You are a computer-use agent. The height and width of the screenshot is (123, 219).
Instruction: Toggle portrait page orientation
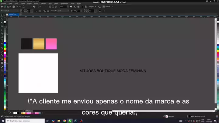[36, 11]
